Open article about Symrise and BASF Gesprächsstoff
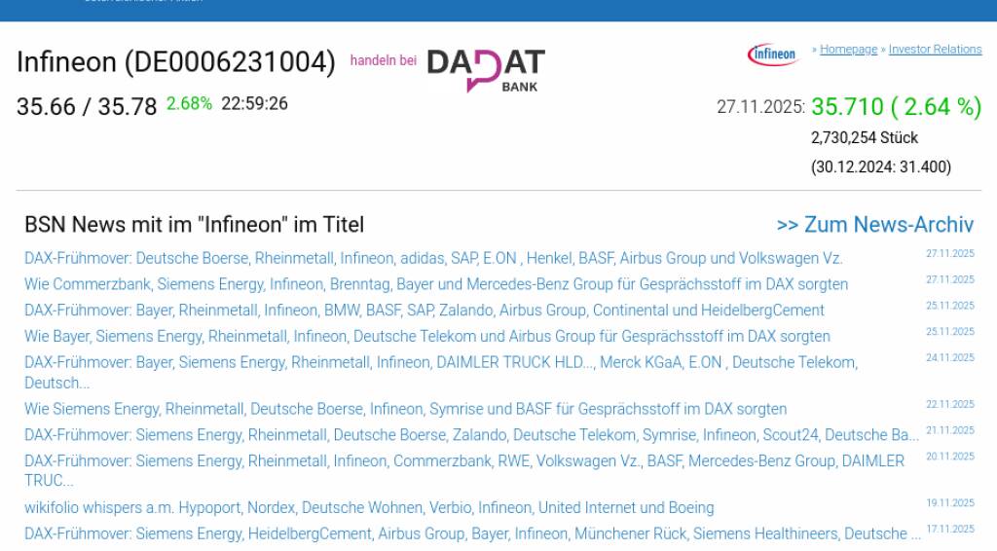Image resolution: width=997 pixels, height=551 pixels. (405, 409)
